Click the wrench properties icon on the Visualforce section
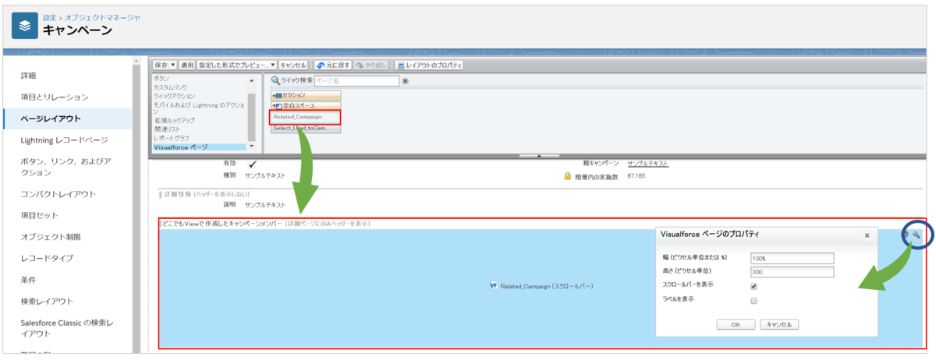The image size is (936, 360). (x=917, y=234)
